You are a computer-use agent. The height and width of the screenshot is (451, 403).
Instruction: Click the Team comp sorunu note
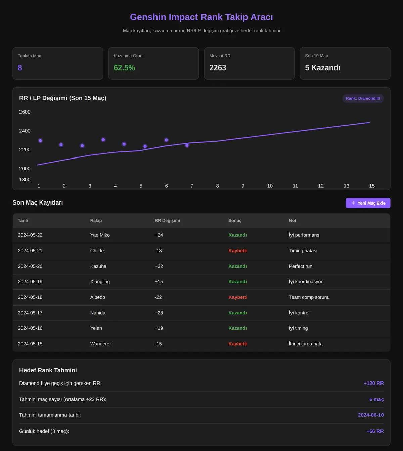pos(309,297)
